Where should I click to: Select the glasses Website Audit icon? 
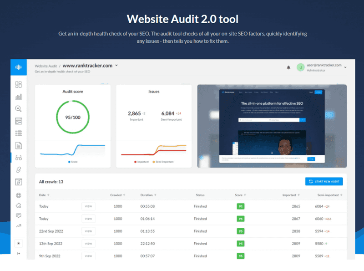19,158
